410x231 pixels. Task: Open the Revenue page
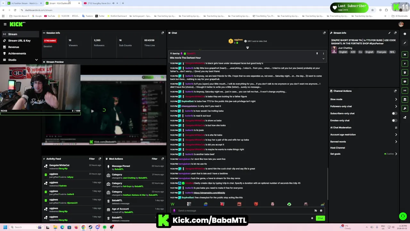pyautogui.click(x=13, y=47)
